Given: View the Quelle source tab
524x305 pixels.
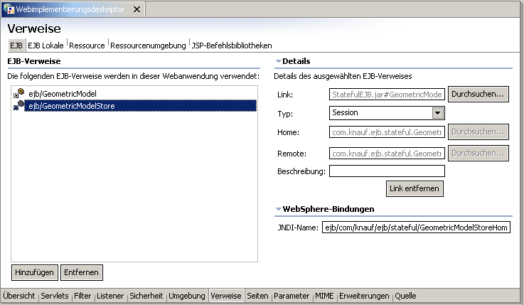Looking at the screenshot, I should [x=405, y=296].
